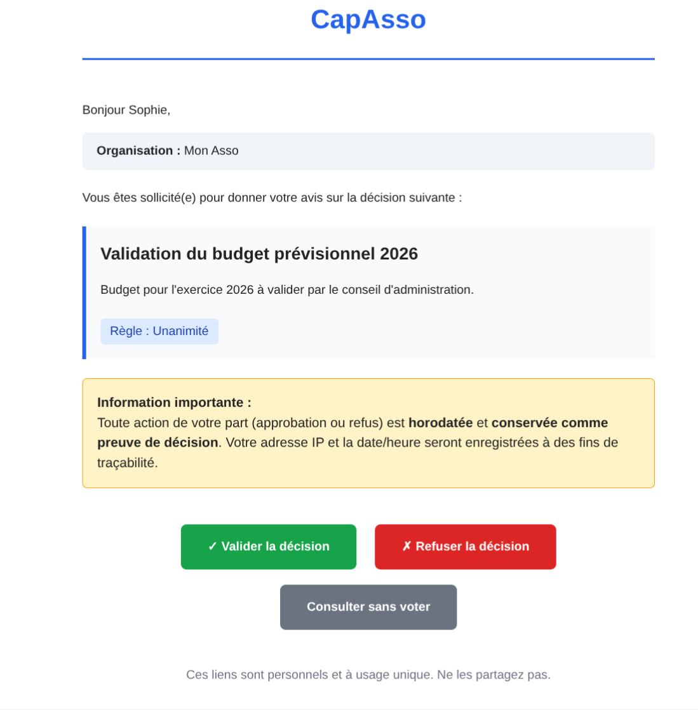Click the ✗ icon on Refuser button
The width and height of the screenshot is (698, 710).
[407, 546]
